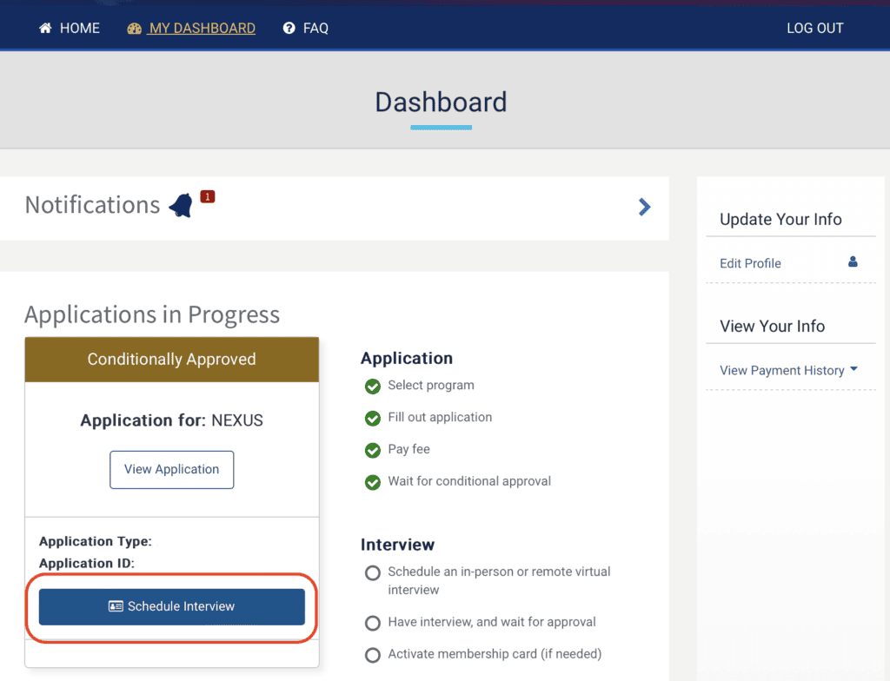Click the dashboard gauge icon
This screenshot has width=890, height=681.
134,29
